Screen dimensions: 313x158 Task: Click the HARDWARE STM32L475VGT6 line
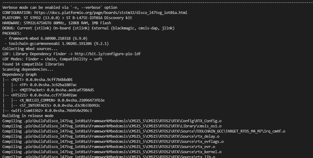[57, 23]
